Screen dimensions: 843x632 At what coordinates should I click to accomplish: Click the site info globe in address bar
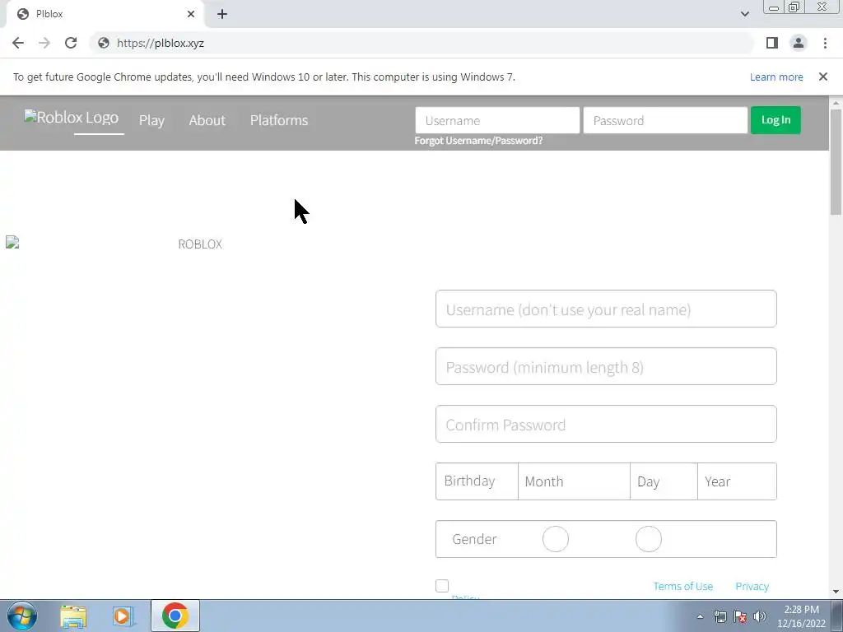coord(103,43)
